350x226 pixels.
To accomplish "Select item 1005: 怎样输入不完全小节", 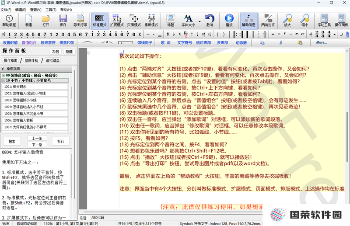I will point(35,114).
